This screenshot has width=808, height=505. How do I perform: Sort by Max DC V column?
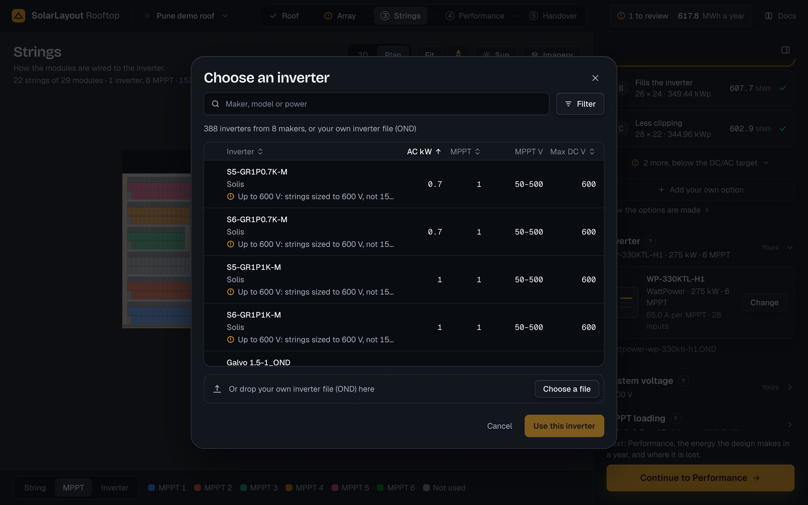[572, 151]
